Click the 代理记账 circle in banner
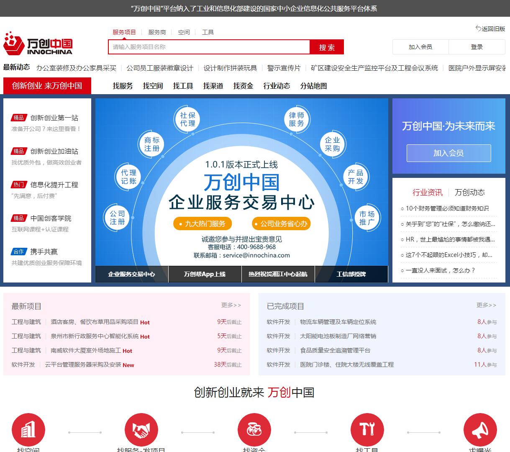Screen dimensions: 510x452 (x=128, y=177)
